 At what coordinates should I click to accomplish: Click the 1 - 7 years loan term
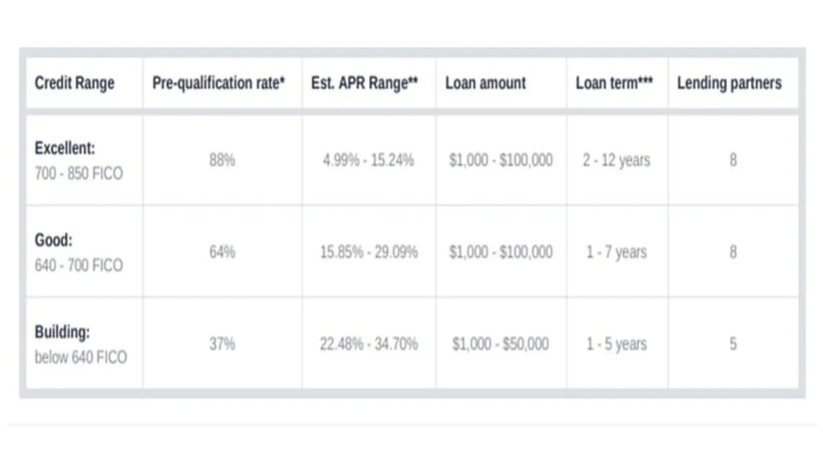pos(617,252)
